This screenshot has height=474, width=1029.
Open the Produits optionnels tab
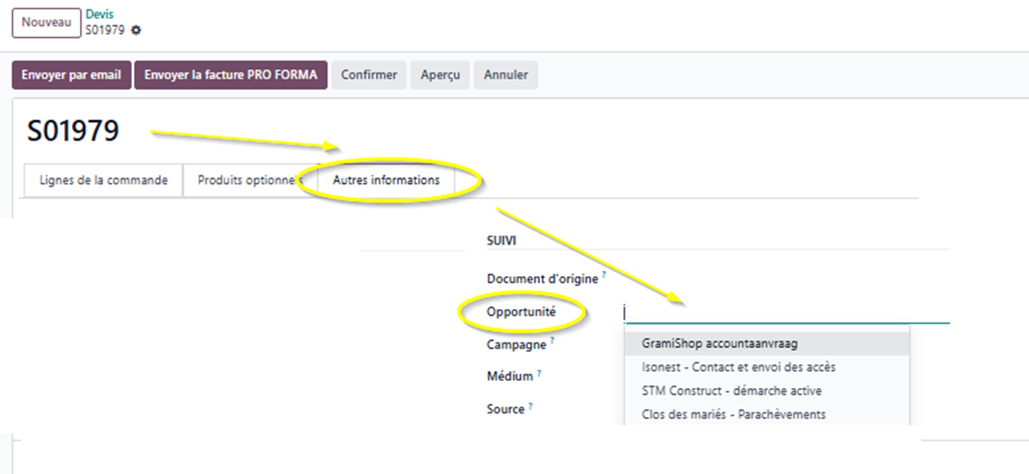pos(249,180)
